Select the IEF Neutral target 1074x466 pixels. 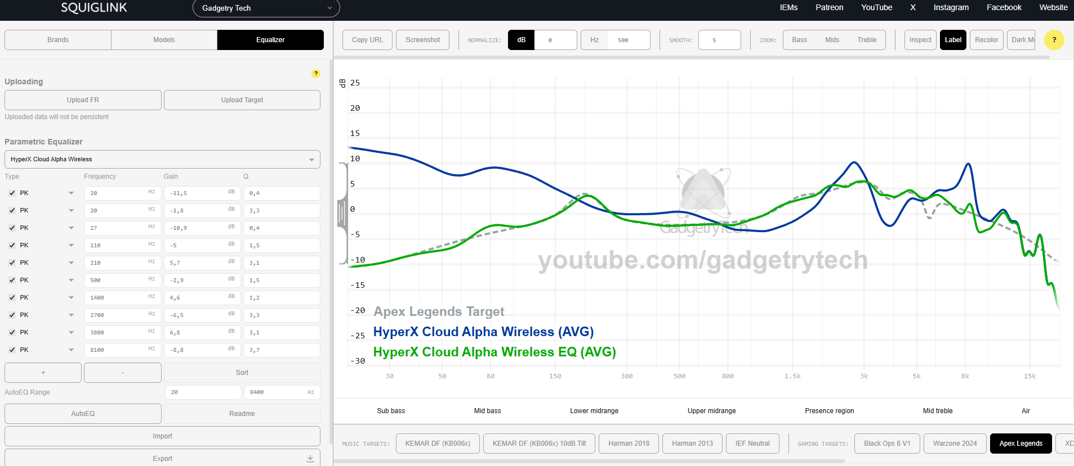pos(752,444)
